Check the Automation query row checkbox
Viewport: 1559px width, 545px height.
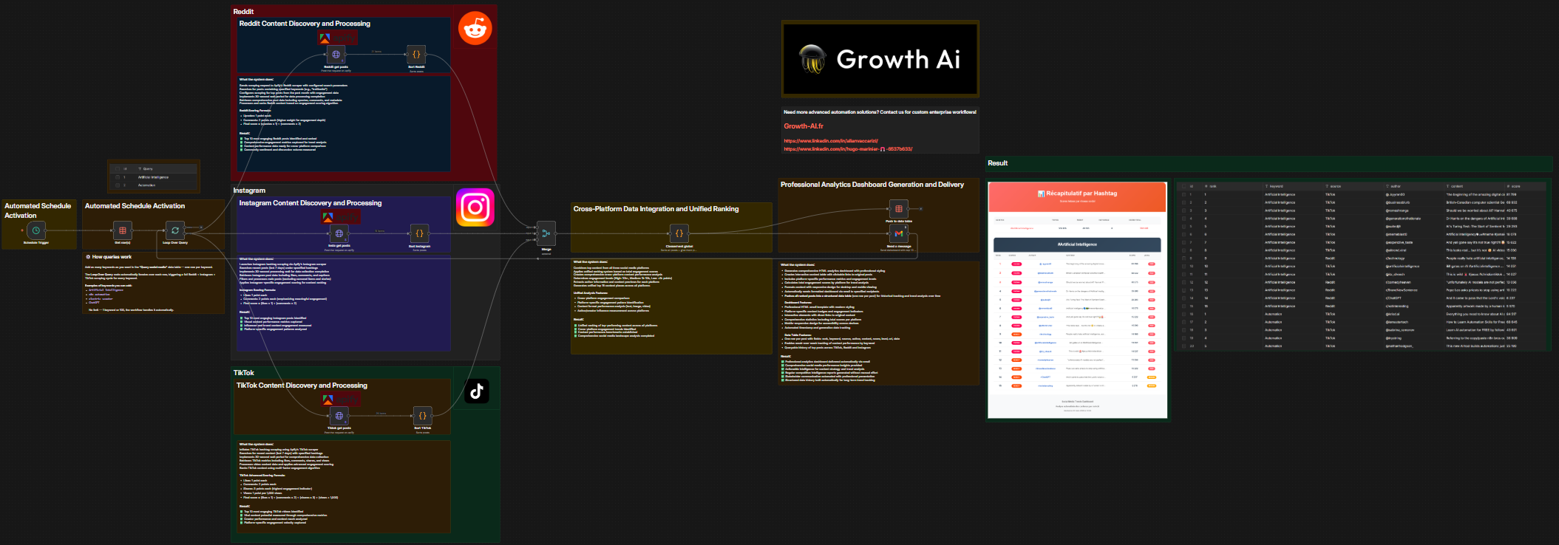coord(117,185)
